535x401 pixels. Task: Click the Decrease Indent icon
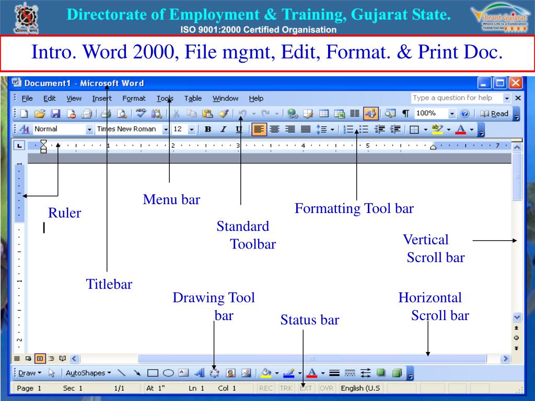tap(379, 129)
